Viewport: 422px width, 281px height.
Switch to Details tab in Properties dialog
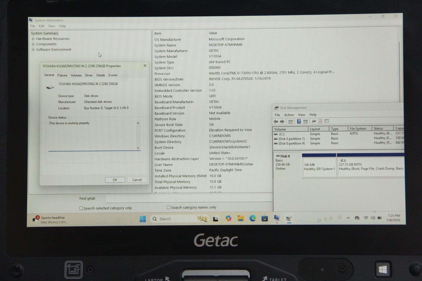click(101, 75)
